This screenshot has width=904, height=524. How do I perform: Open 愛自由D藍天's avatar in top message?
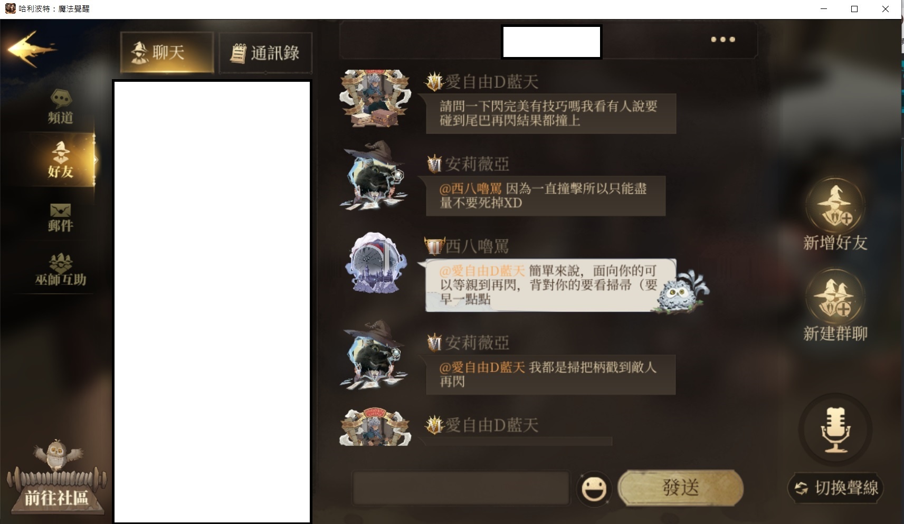[375, 98]
